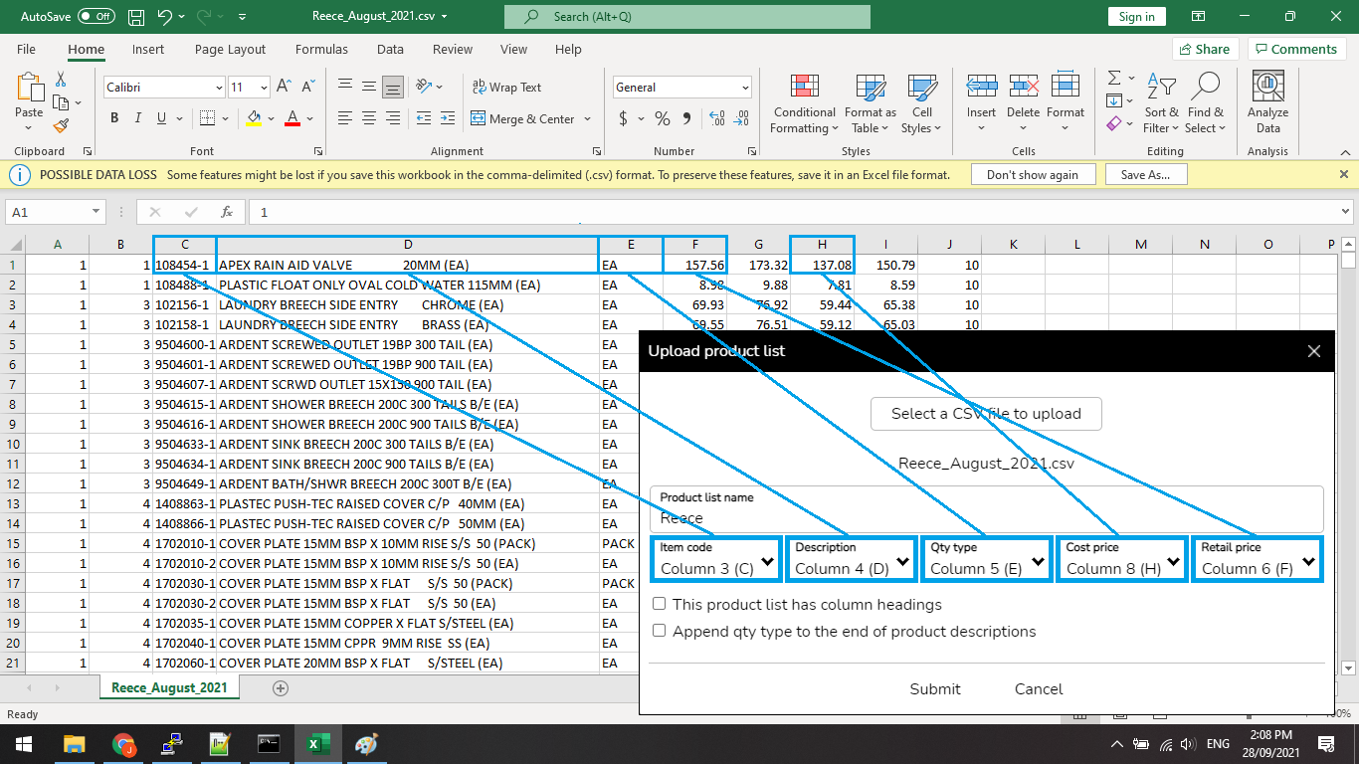Switch to the Insert ribbon tab
Image resolution: width=1359 pixels, height=764 pixels.
[x=148, y=49]
